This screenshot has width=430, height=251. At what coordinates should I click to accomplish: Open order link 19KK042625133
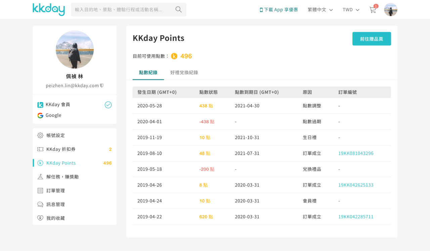(356, 185)
